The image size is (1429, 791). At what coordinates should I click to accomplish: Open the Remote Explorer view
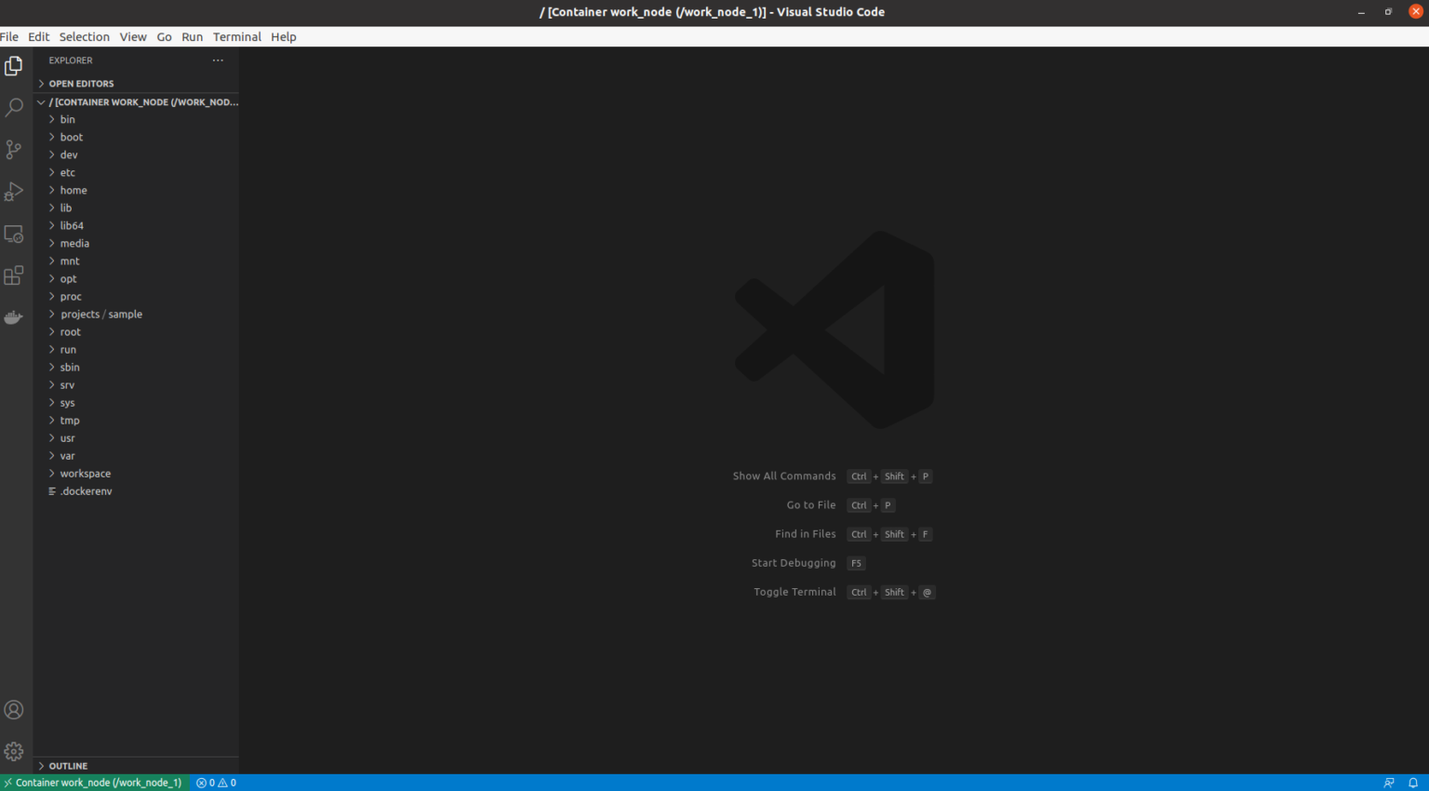click(14, 234)
